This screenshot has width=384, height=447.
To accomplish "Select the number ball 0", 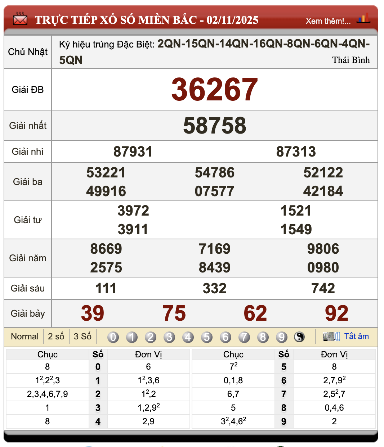I will [113, 337].
